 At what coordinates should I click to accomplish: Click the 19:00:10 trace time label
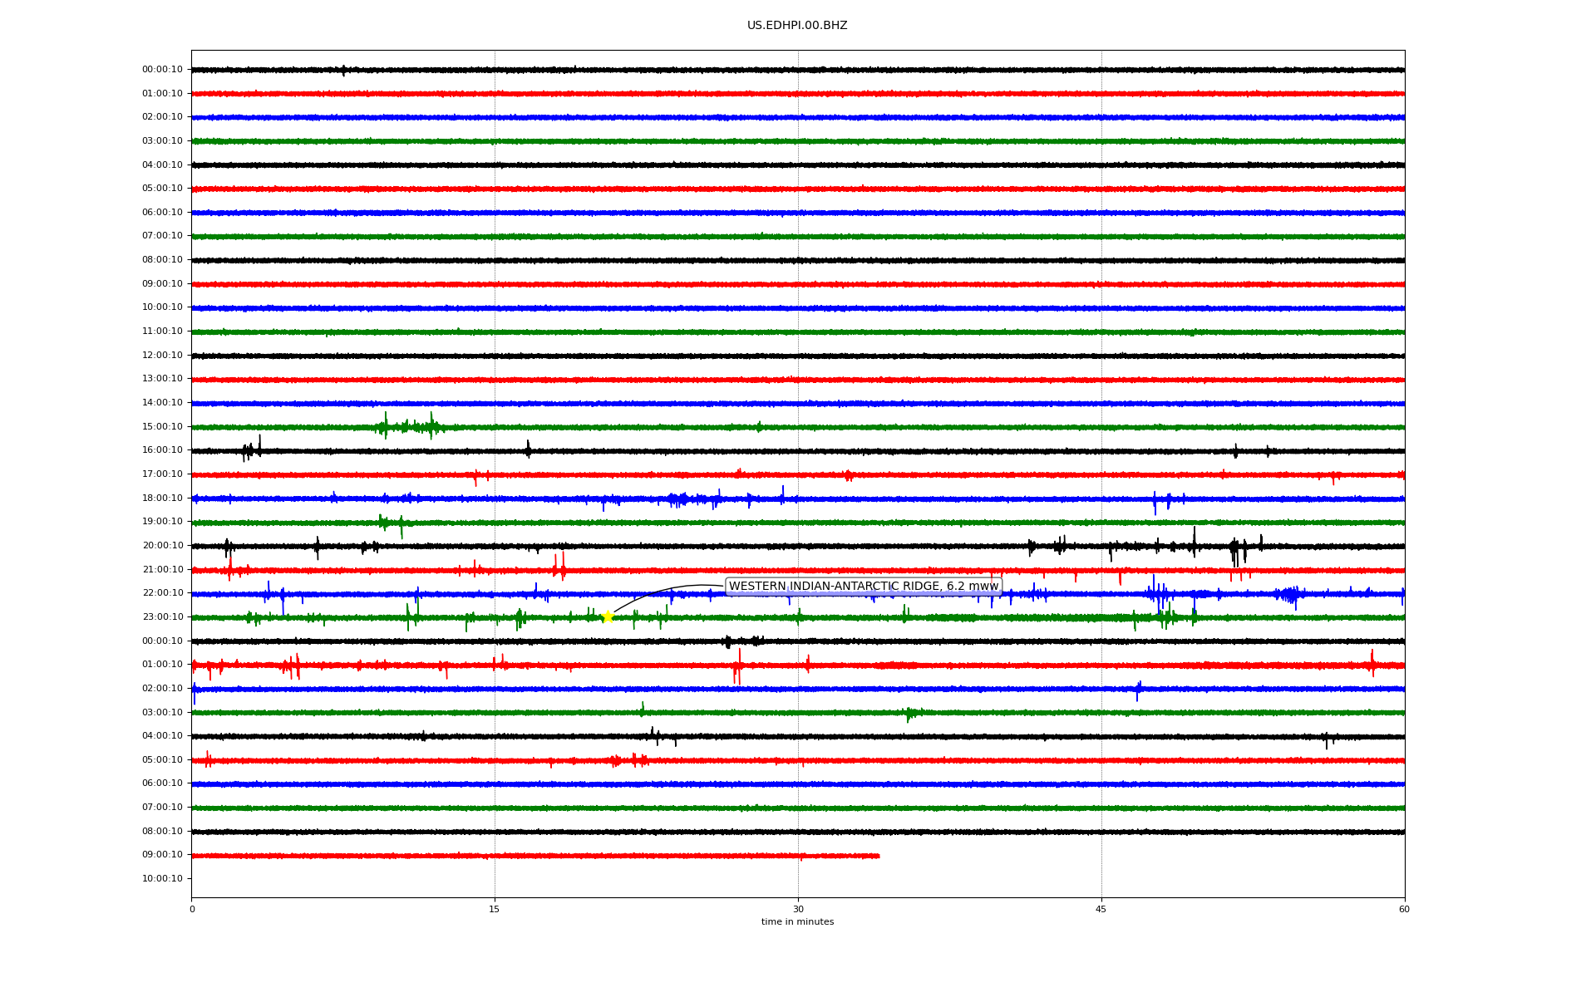(162, 522)
